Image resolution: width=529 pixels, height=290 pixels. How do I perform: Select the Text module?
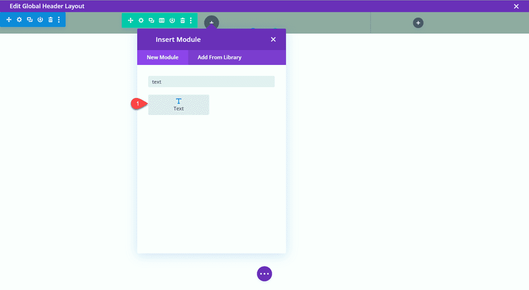click(179, 105)
